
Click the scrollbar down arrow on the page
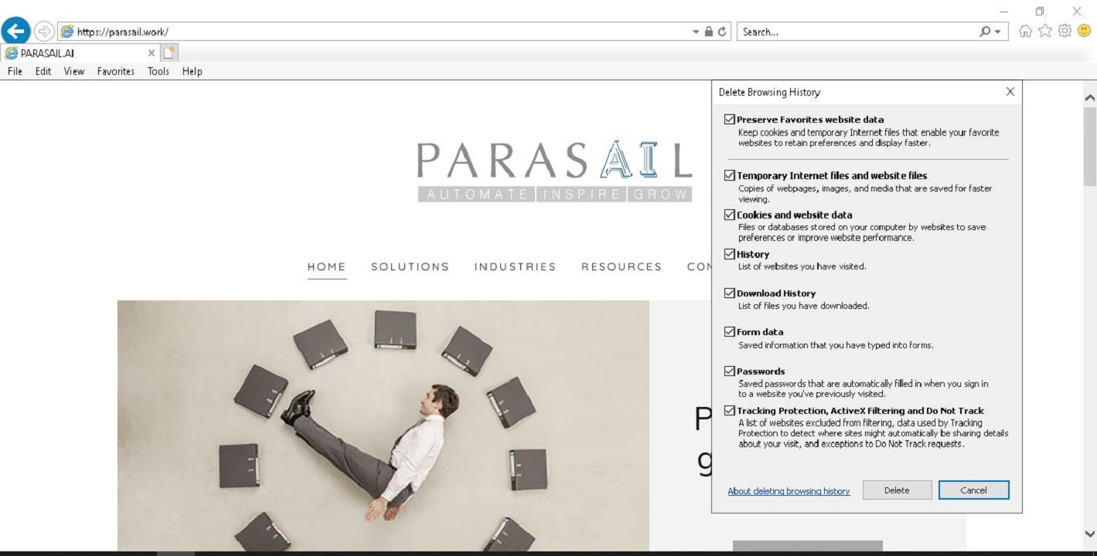point(1090,534)
